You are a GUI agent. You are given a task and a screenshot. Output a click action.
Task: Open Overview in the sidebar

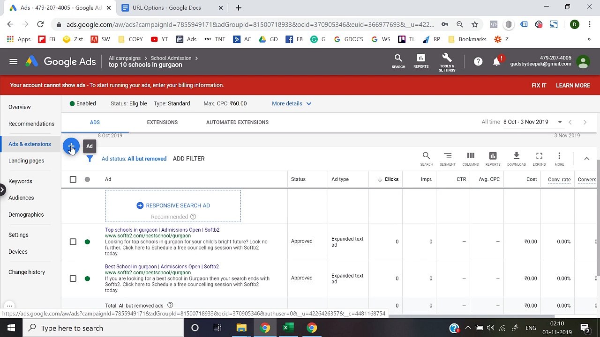point(19,107)
